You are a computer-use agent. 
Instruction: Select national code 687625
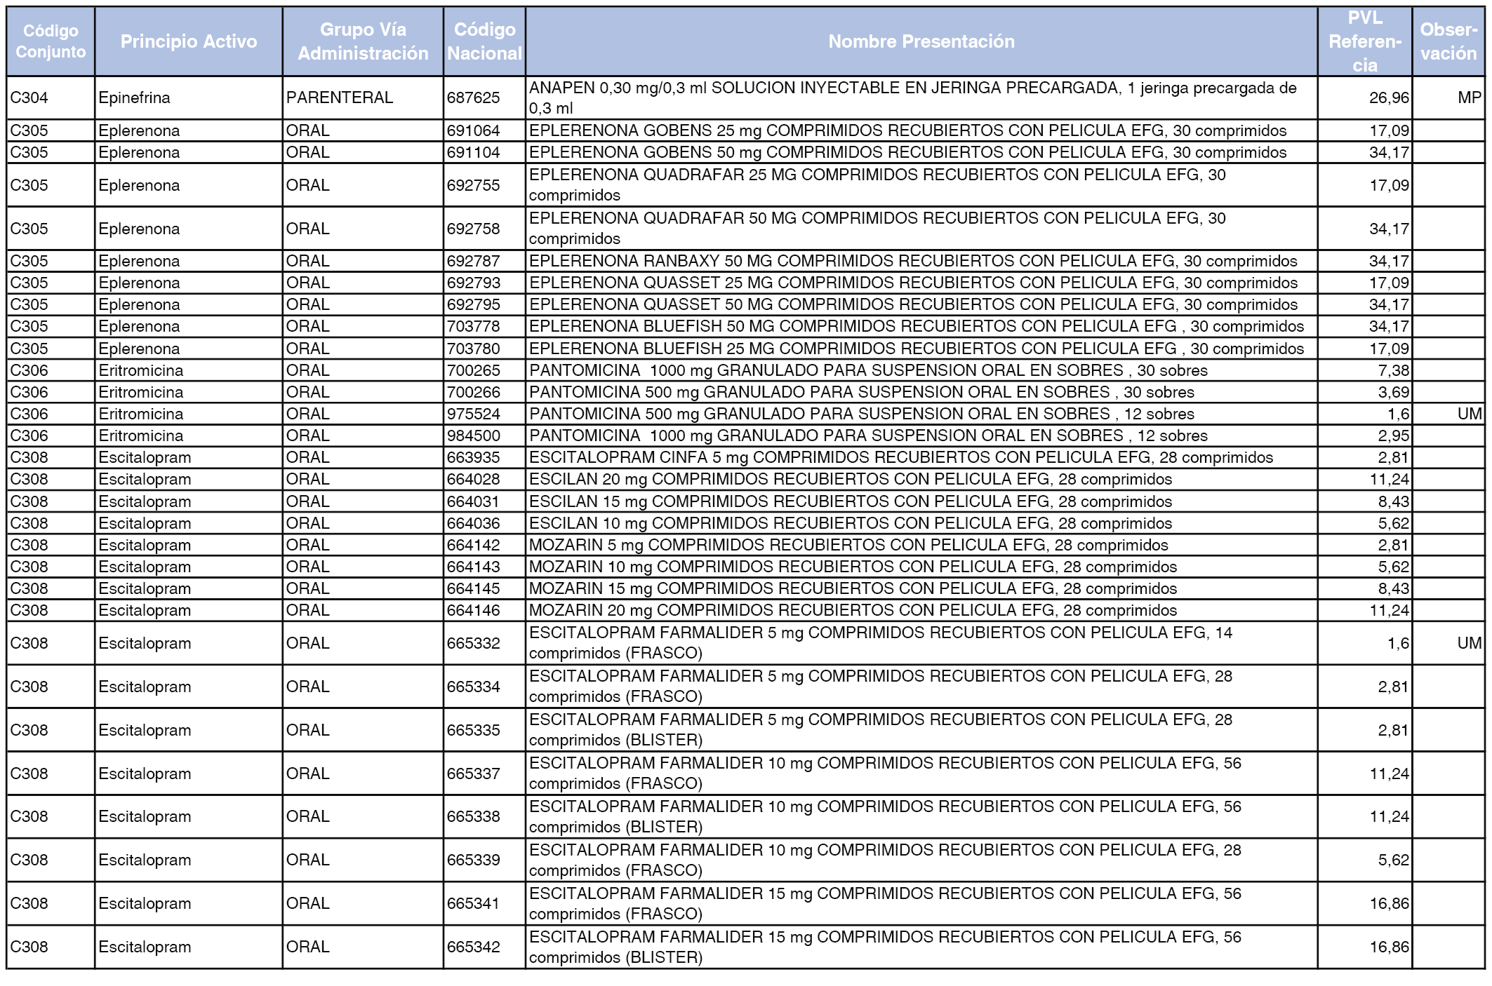(x=484, y=97)
